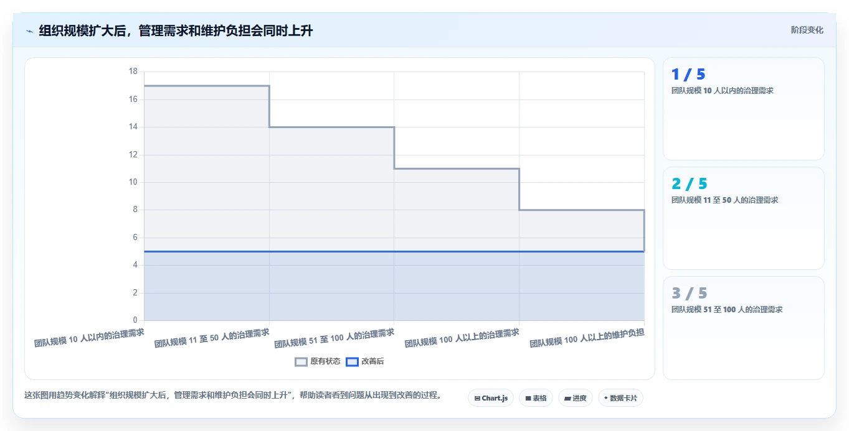This screenshot has width=849, height=431.
Task: Click the 阶段变化 label in header
Action: 807,30
